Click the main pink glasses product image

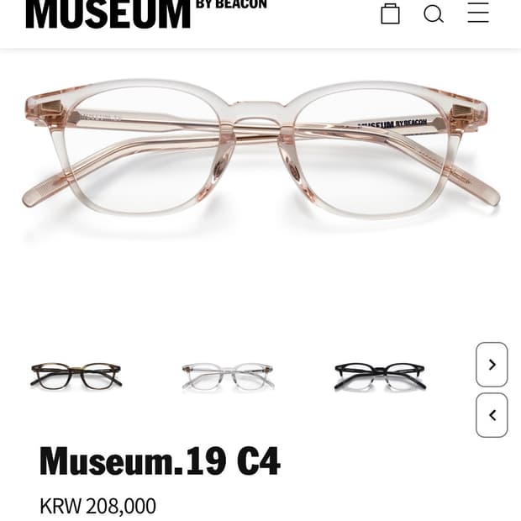[261, 149]
